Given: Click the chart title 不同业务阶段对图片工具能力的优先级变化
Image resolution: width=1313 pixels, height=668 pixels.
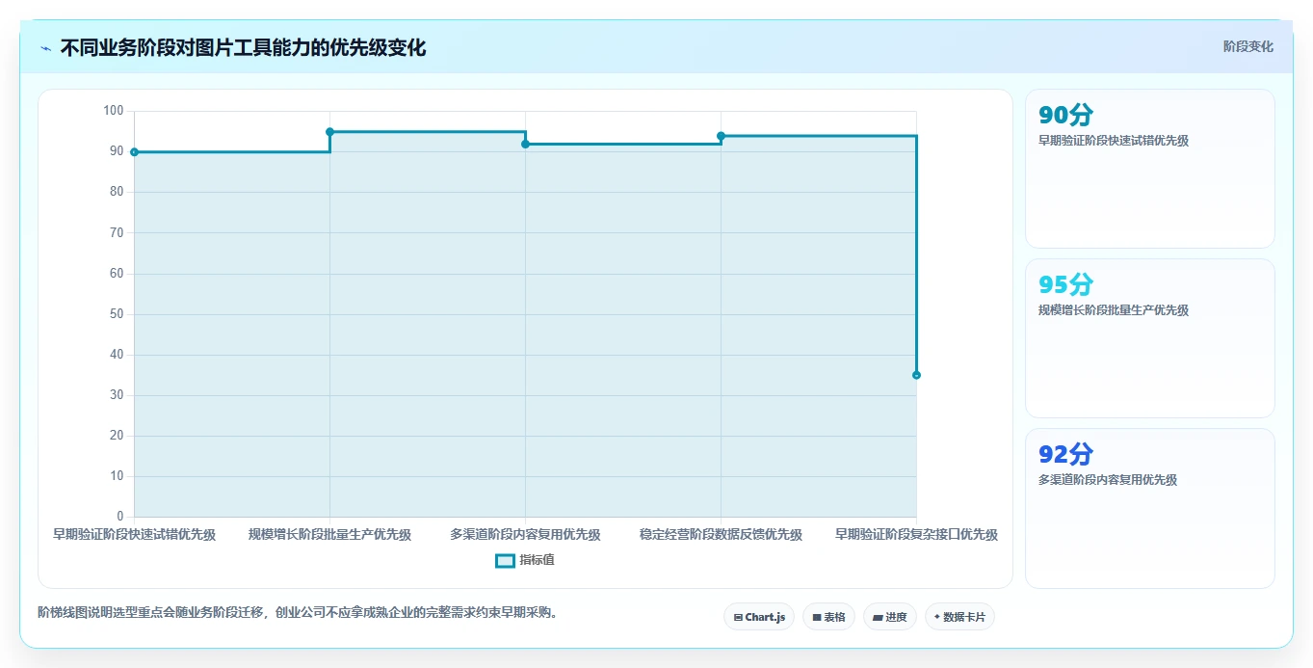Looking at the screenshot, I should point(243,48).
